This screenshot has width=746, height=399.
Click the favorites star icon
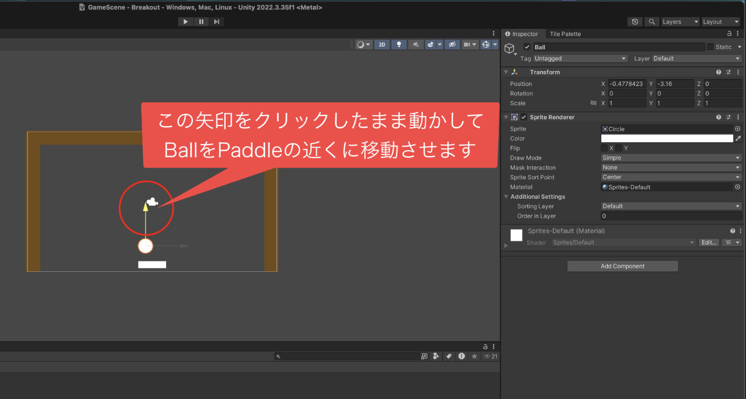pos(474,356)
